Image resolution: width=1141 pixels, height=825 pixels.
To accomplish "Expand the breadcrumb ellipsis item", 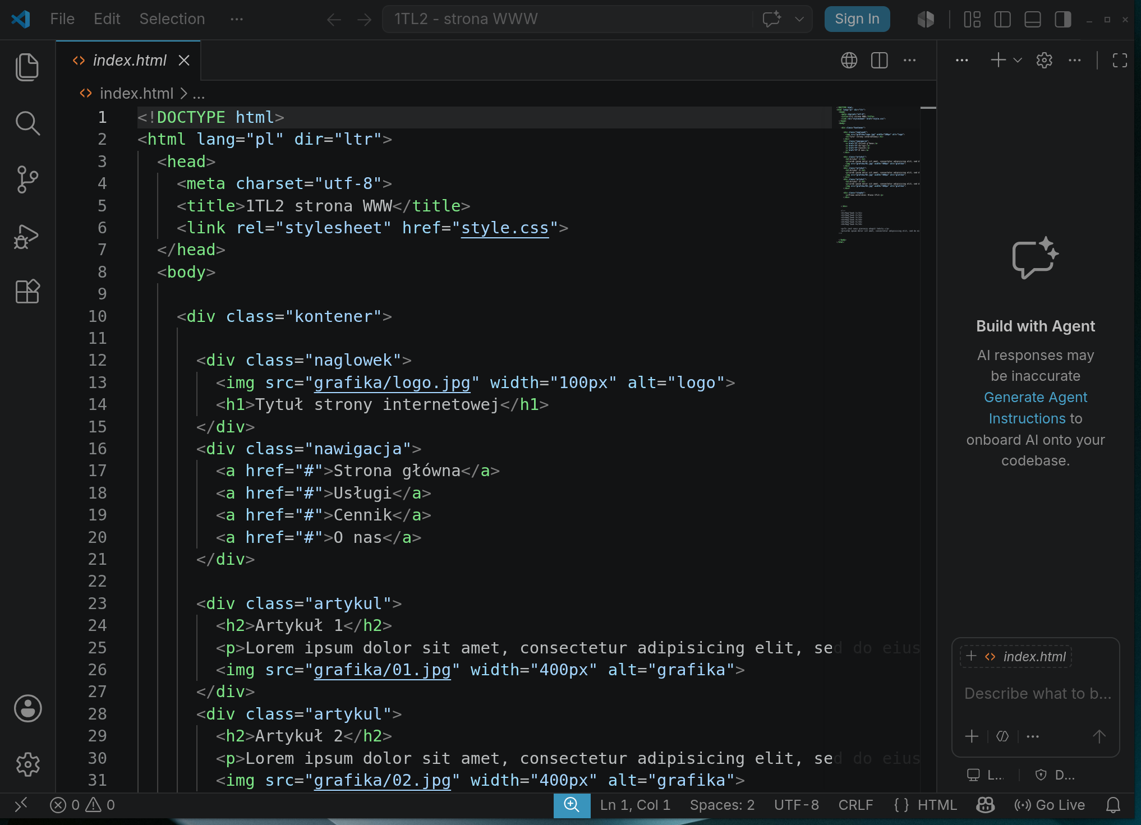I will click(x=199, y=94).
